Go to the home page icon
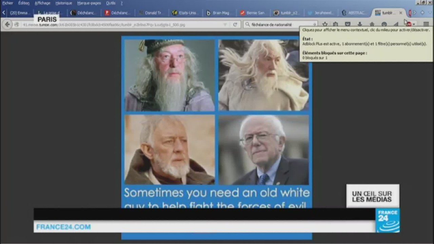This screenshot has width=434, height=244. [x=372, y=24]
